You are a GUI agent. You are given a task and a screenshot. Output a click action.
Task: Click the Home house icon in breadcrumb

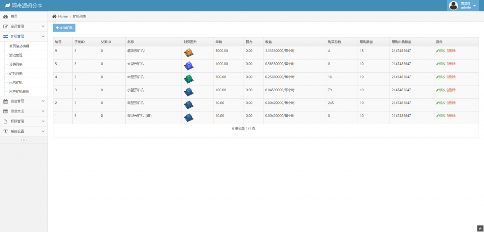54,17
